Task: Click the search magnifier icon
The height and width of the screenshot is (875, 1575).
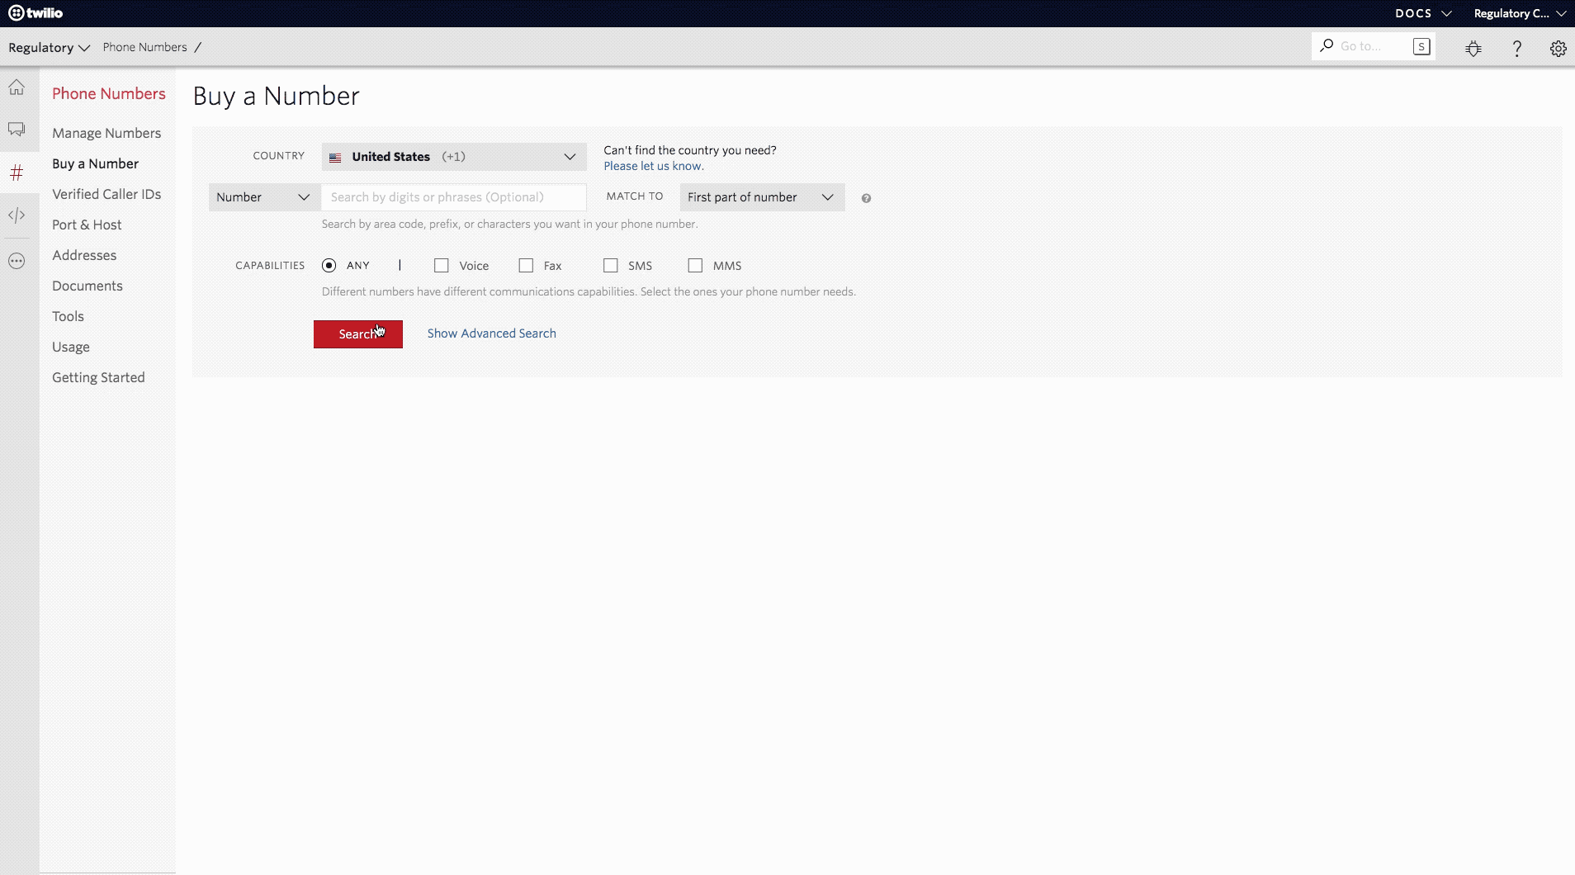Action: (x=1327, y=45)
